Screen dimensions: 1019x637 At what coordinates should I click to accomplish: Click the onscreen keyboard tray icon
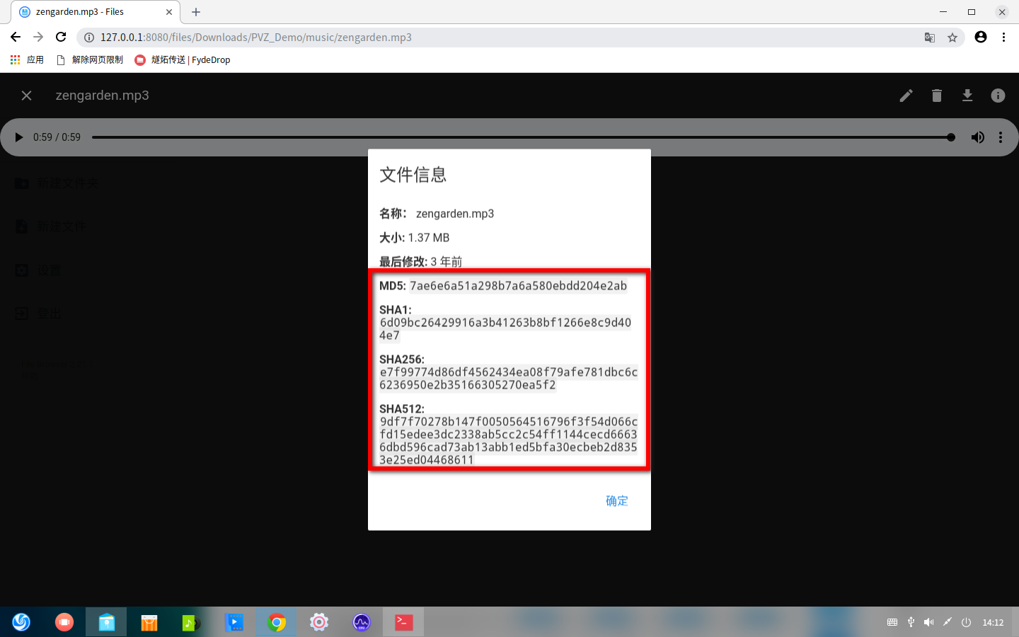[x=892, y=622]
